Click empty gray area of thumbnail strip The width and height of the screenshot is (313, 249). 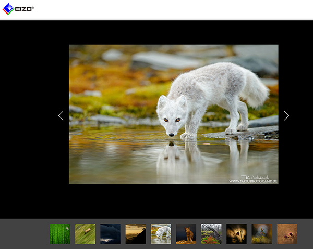coord(23,234)
